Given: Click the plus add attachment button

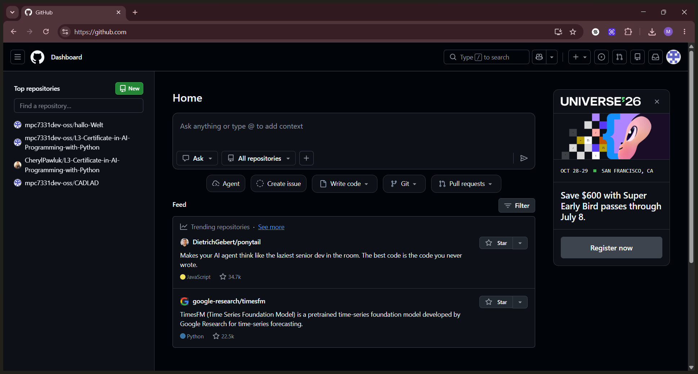Looking at the screenshot, I should click(307, 158).
